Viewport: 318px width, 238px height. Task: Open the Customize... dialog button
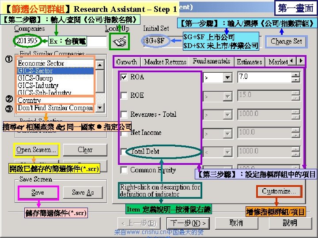pos(279,191)
